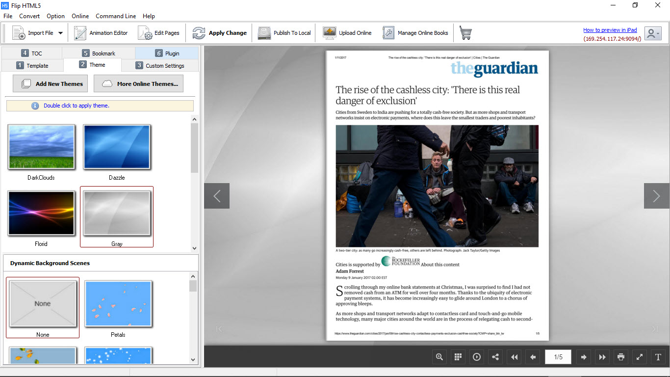Image resolution: width=670 pixels, height=377 pixels.
Task: Switch to the Bookmark tab
Action: click(99, 53)
